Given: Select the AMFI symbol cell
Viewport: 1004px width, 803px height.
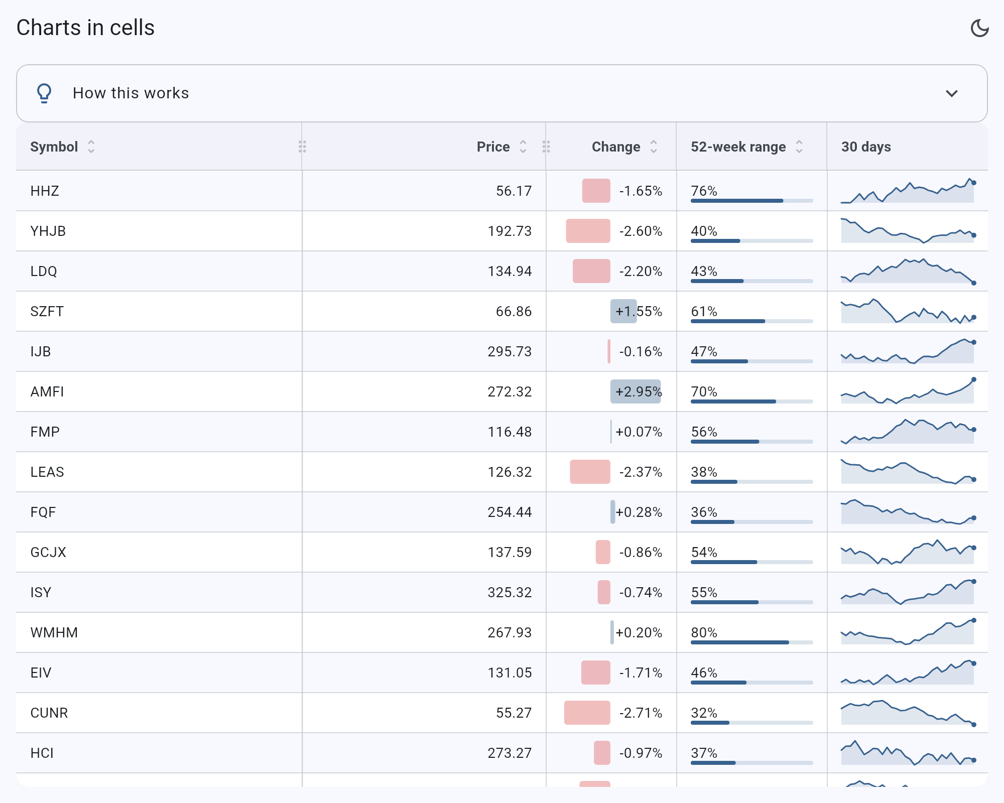Looking at the screenshot, I should coord(159,391).
